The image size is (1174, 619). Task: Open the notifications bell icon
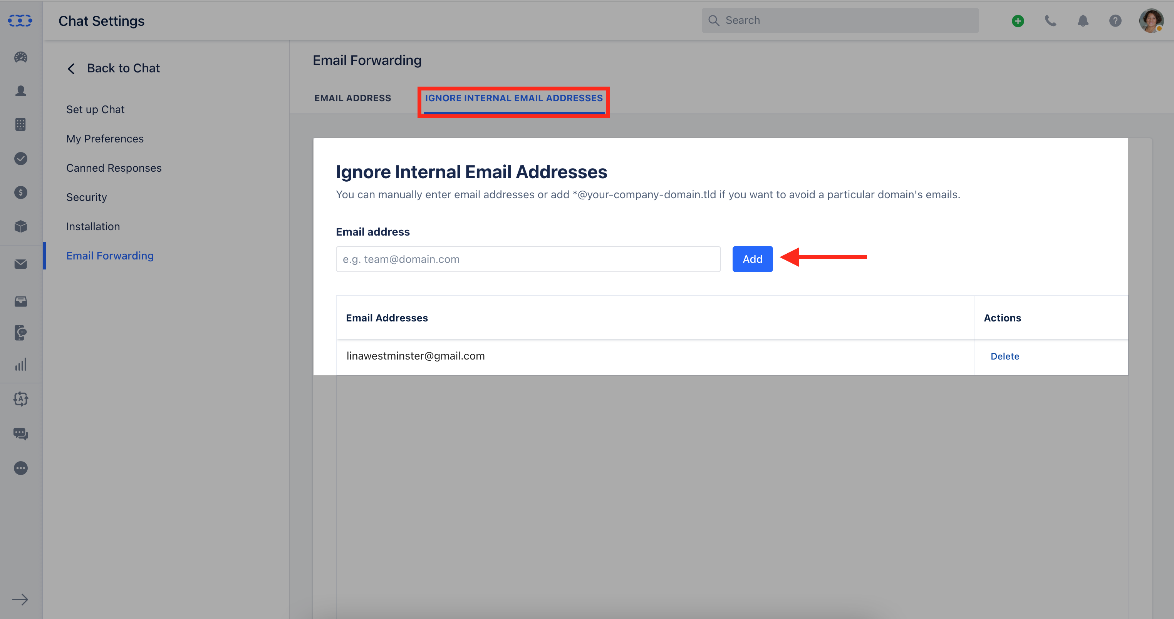pos(1083,21)
